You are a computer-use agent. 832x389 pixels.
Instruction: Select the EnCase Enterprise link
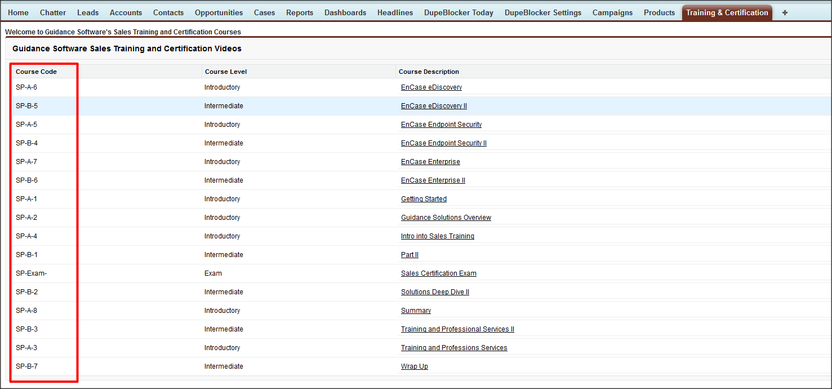[430, 162]
